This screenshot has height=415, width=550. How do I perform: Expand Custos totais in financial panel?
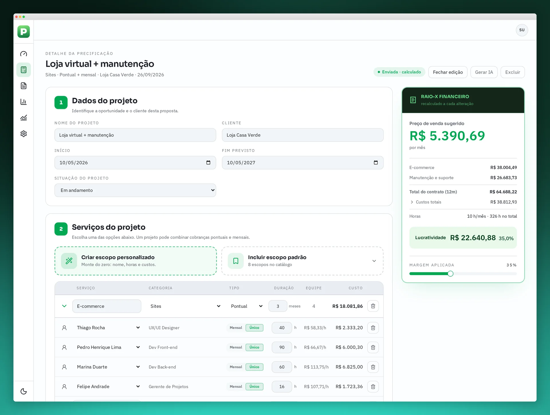point(425,202)
